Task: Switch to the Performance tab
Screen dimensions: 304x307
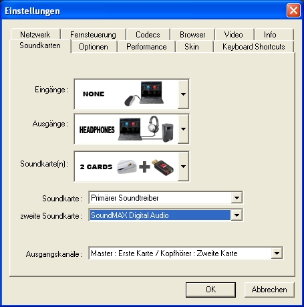Action: point(146,47)
